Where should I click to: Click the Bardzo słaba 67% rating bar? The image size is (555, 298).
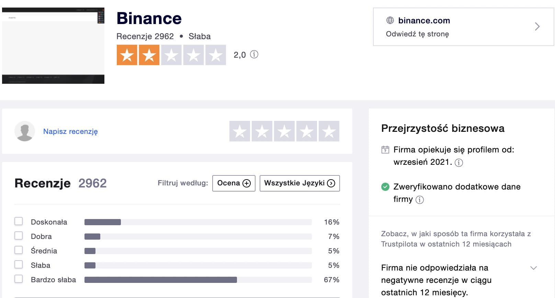[198, 280]
